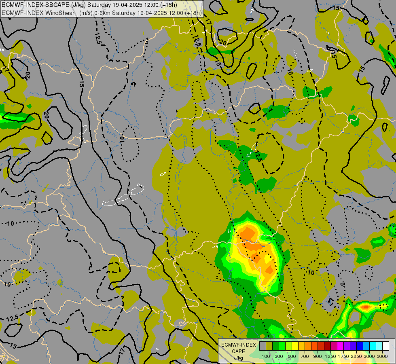Click the brick red swatch right of 900
Screen dimensions: 396x364
pyautogui.click(x=321, y=346)
